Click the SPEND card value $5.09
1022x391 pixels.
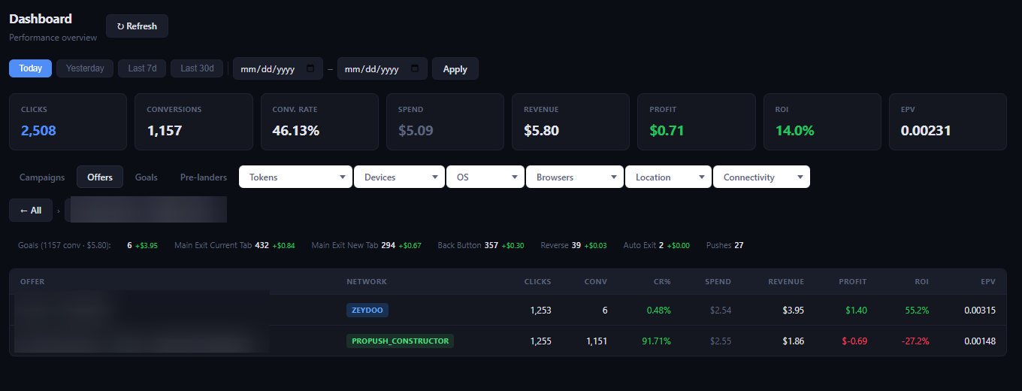pos(416,131)
